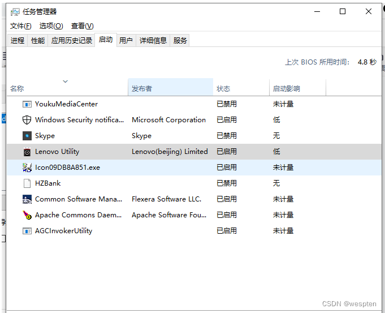Click the Skype startup entry icon
The image size is (385, 313).
[x=27, y=136]
